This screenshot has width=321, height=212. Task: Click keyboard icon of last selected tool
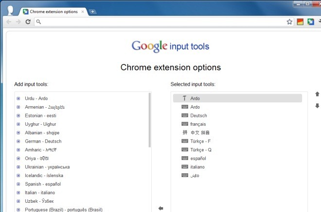pyautogui.click(x=185, y=176)
